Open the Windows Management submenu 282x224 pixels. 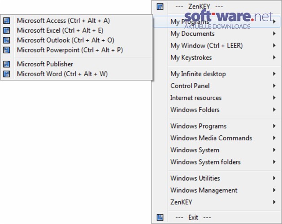pos(217,190)
